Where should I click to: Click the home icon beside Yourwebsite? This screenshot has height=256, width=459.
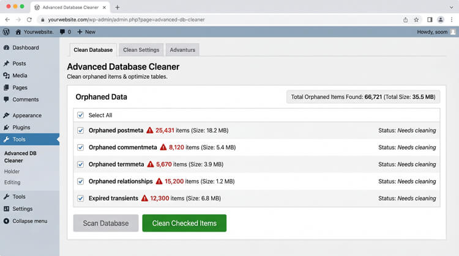point(18,32)
